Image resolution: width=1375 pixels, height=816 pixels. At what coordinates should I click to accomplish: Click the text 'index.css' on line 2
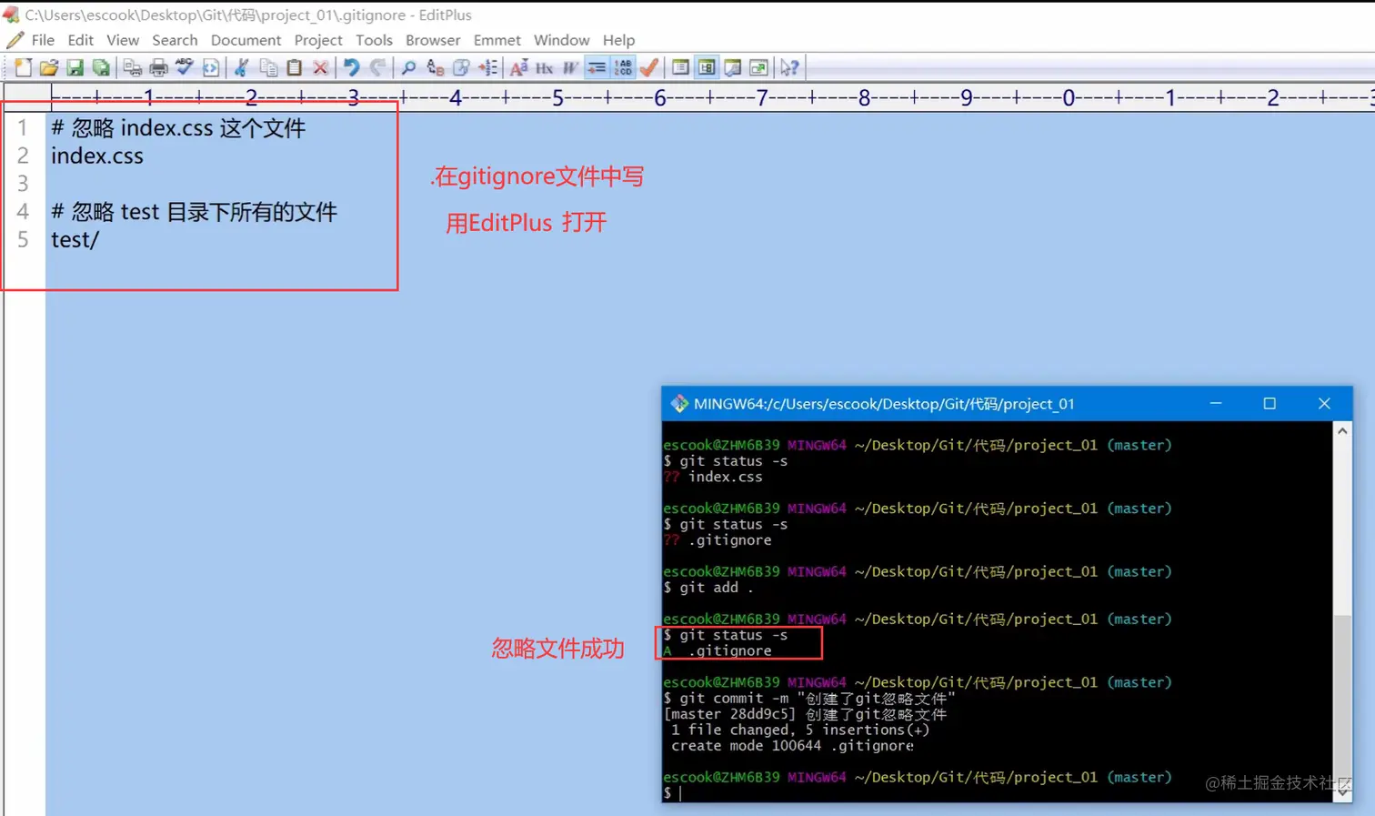pos(97,156)
